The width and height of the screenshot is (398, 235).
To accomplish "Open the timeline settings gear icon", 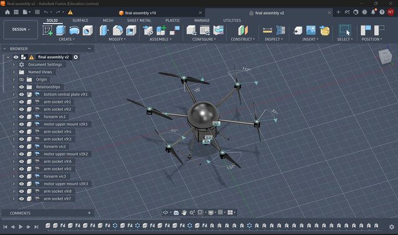I will tap(392, 227).
